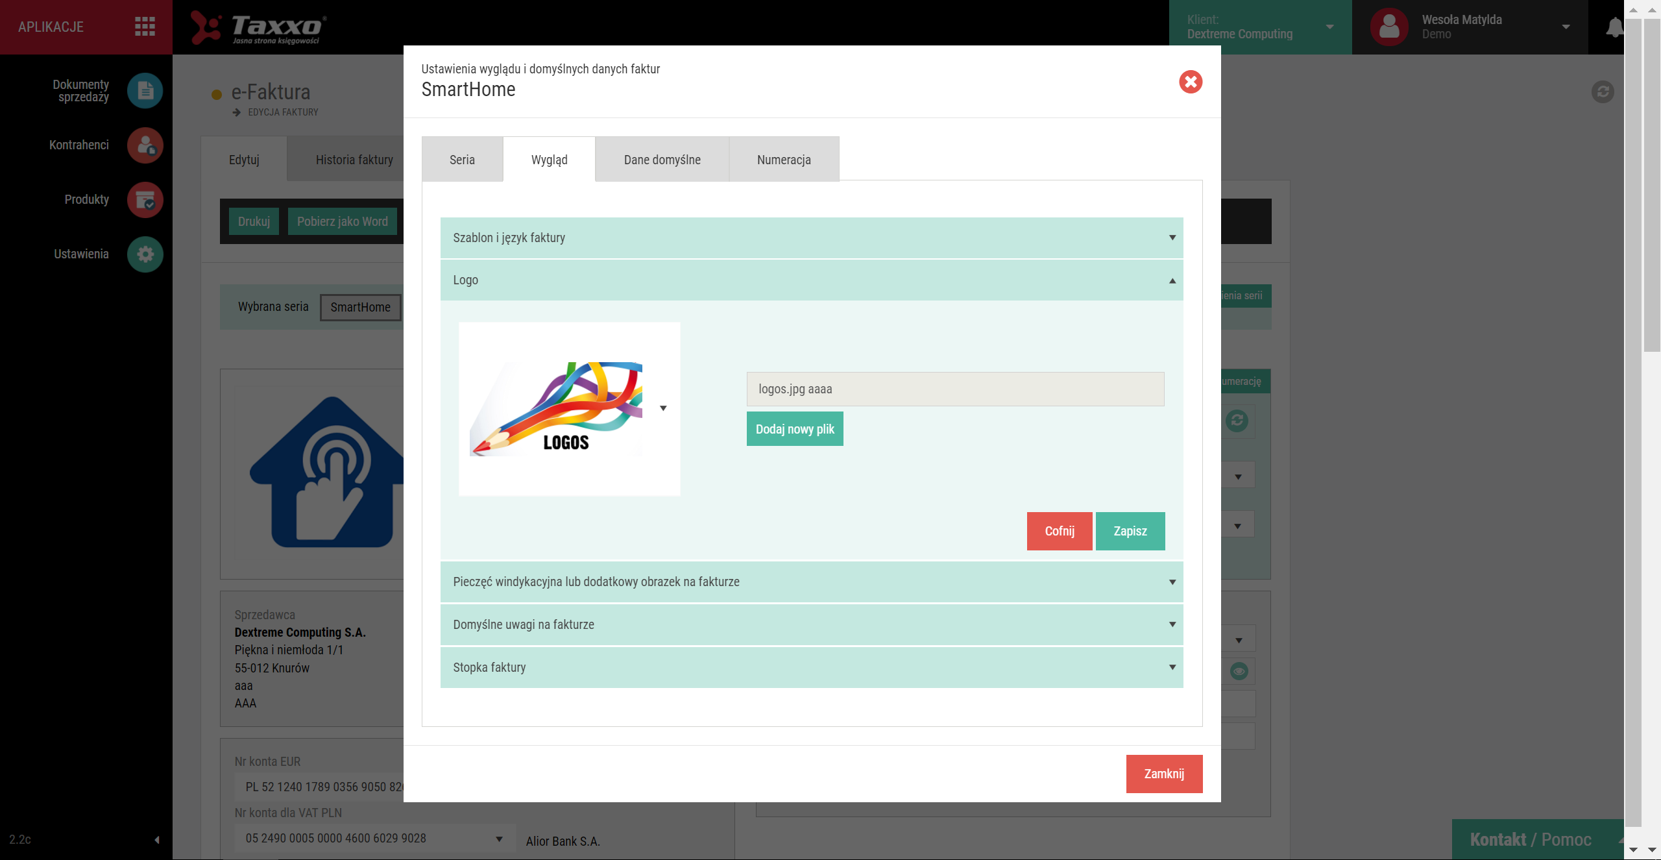This screenshot has height=860, width=1661.
Task: Close the dialog with the red X icon
Action: (x=1191, y=82)
